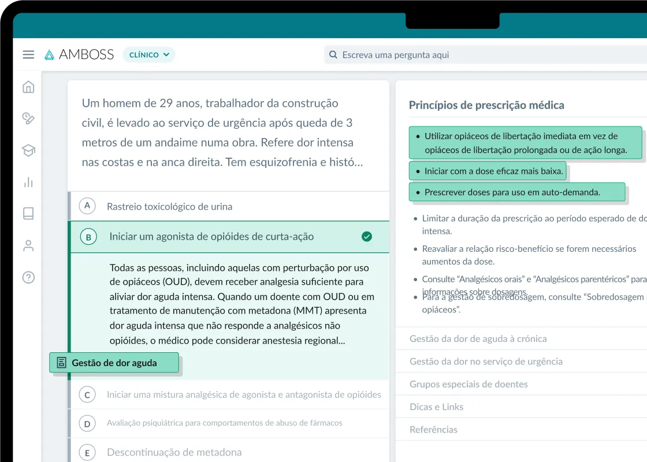Click answer text Rastreio toxicológico de urina
Screen dimensions: 647x462
pyautogui.click(x=170, y=206)
